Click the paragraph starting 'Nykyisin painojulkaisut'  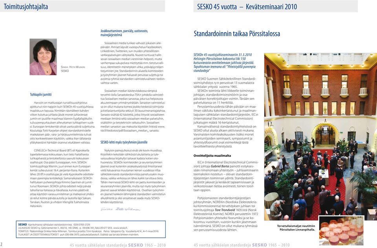133,176
